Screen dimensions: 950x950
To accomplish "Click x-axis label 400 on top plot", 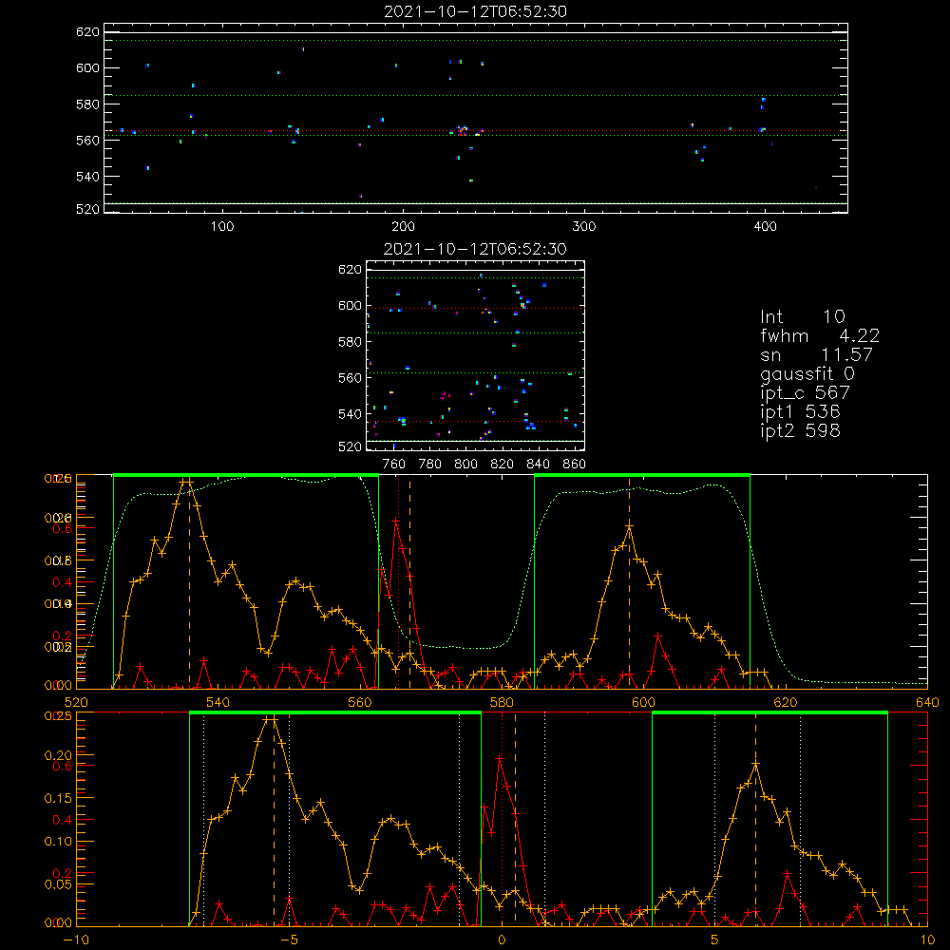I will pyautogui.click(x=765, y=227).
